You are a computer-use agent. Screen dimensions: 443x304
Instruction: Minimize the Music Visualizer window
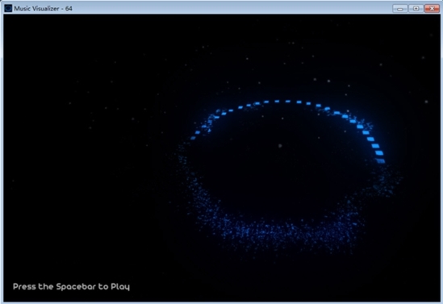(x=399, y=9)
